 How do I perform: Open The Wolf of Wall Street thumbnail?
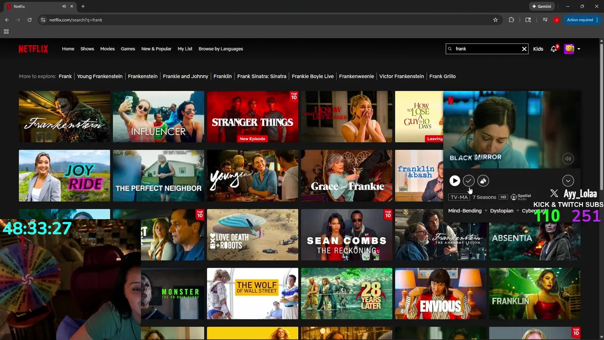(x=252, y=294)
